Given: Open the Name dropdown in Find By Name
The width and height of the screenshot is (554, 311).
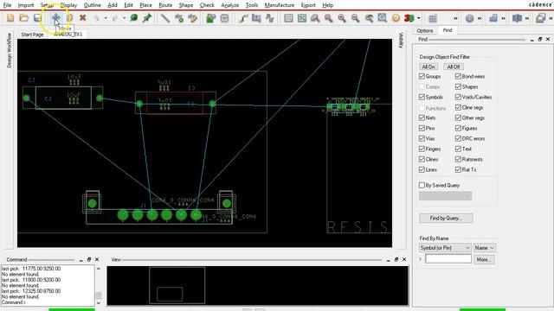Looking at the screenshot, I should click(485, 248).
